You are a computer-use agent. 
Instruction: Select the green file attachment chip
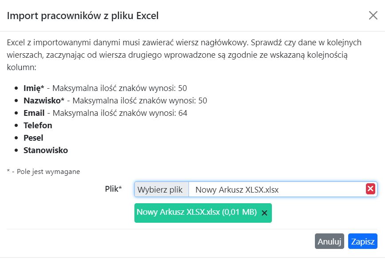[200, 213]
